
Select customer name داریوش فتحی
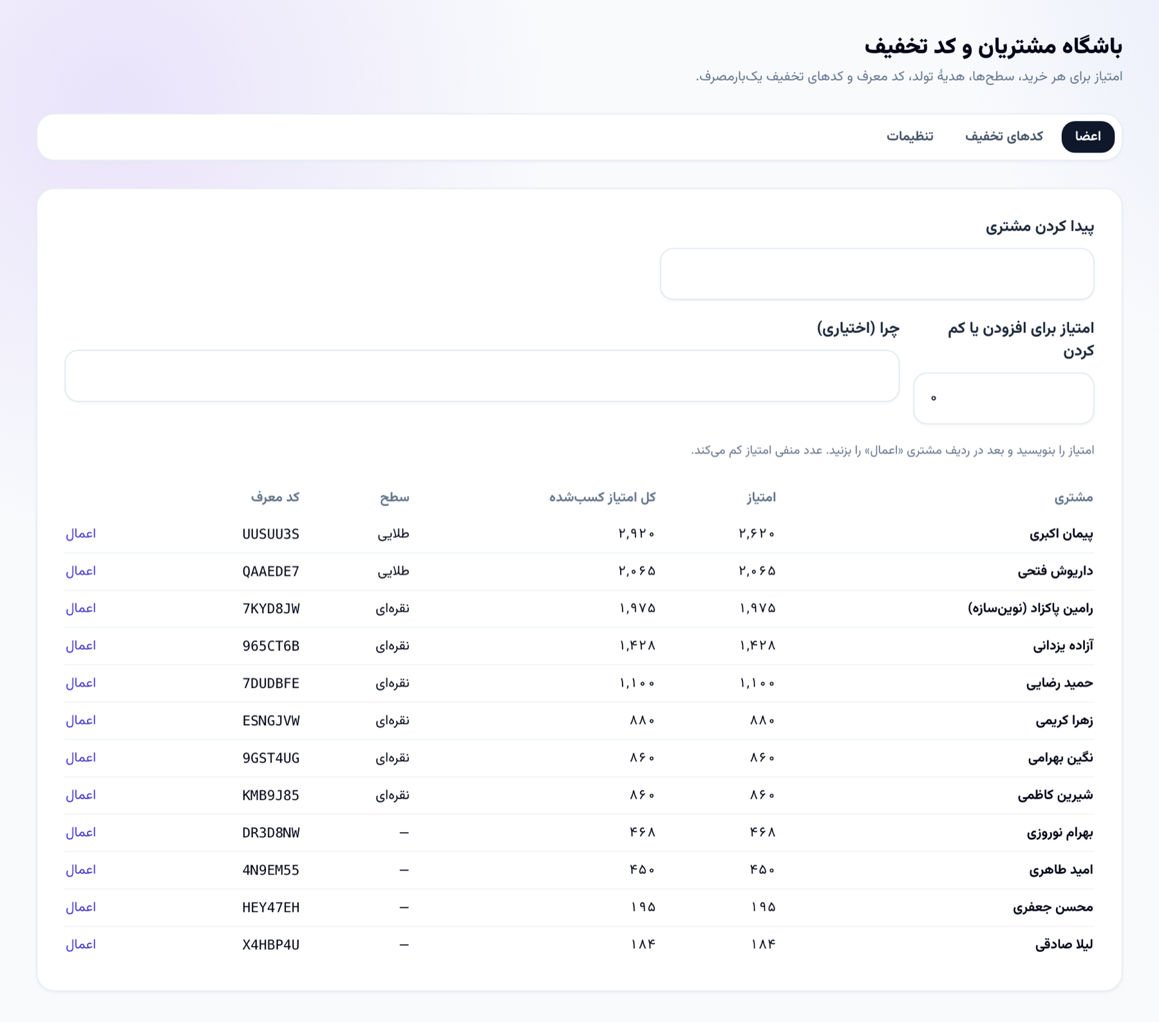click(1055, 571)
